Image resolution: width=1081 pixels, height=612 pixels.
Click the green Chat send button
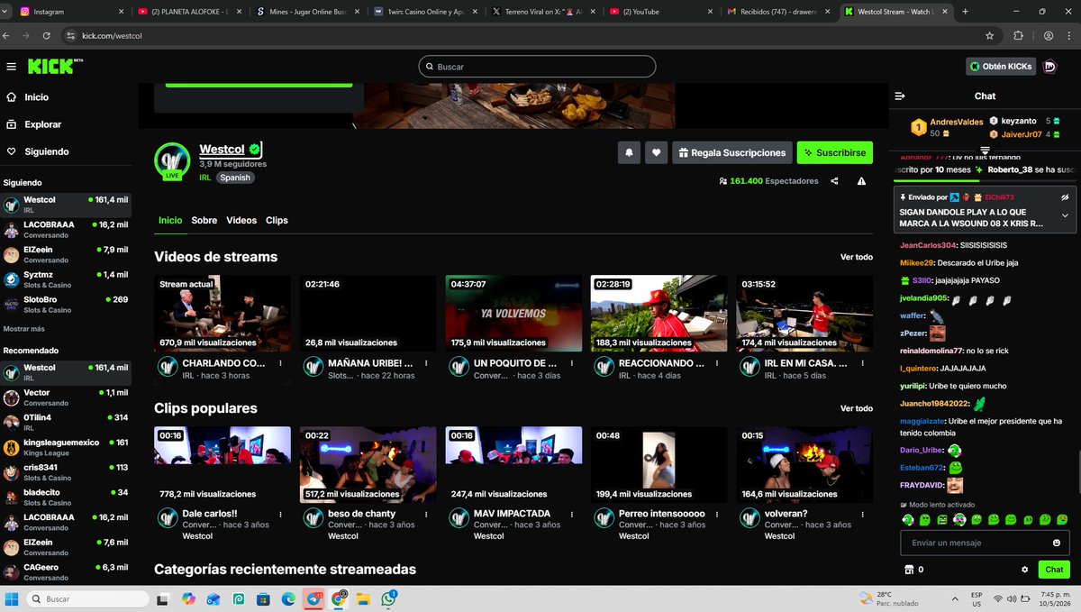click(x=1054, y=570)
